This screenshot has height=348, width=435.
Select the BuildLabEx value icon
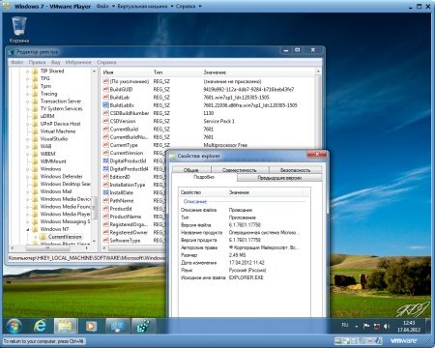tap(105, 105)
